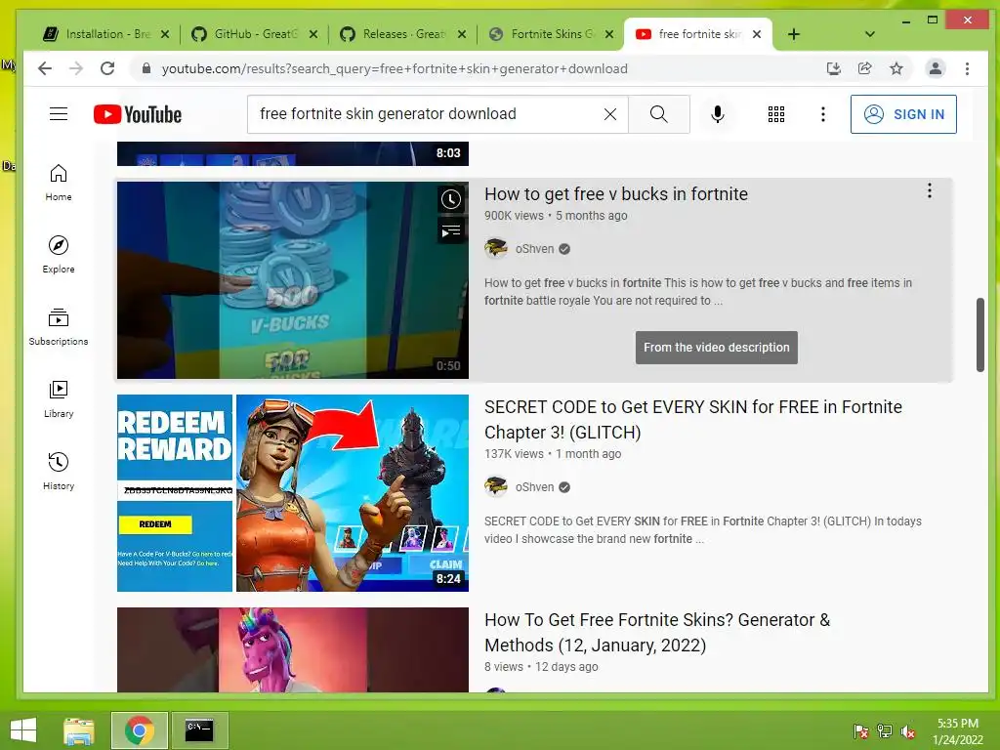Open video How to get free v bucks in fortnite
The height and width of the screenshot is (750, 1000).
616,194
